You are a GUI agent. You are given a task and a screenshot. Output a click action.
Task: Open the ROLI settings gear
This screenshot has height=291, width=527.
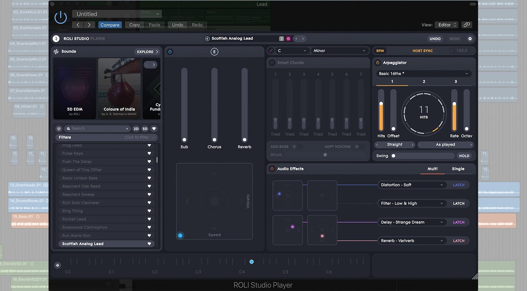(470, 39)
